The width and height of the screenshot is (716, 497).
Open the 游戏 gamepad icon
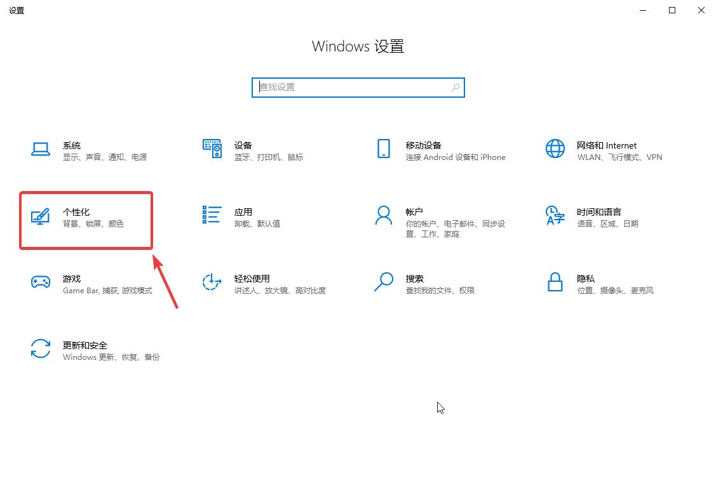41,282
